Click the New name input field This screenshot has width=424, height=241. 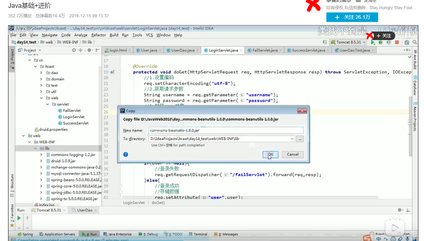click(x=226, y=130)
